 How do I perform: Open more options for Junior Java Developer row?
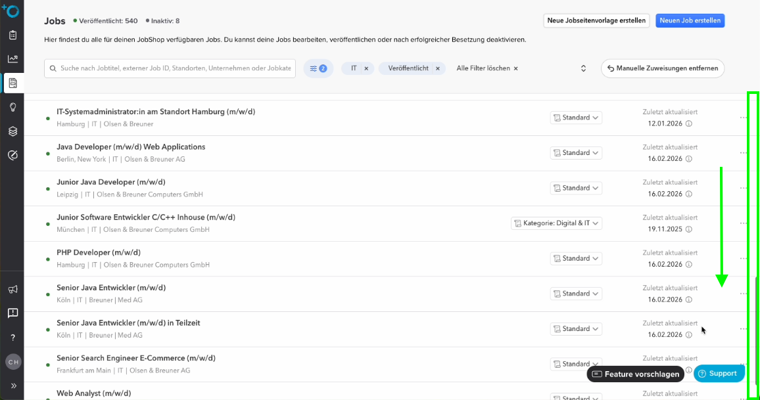tap(743, 188)
